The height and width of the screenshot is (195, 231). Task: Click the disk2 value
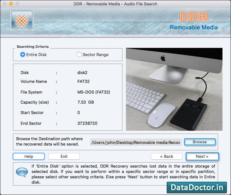pos(82,73)
